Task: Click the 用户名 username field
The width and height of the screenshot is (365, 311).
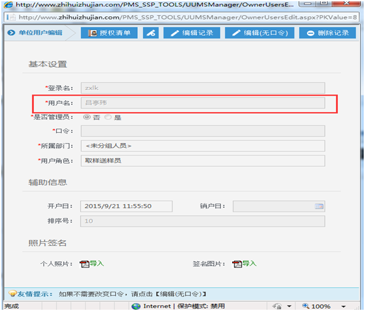Action: pyautogui.click(x=203, y=103)
